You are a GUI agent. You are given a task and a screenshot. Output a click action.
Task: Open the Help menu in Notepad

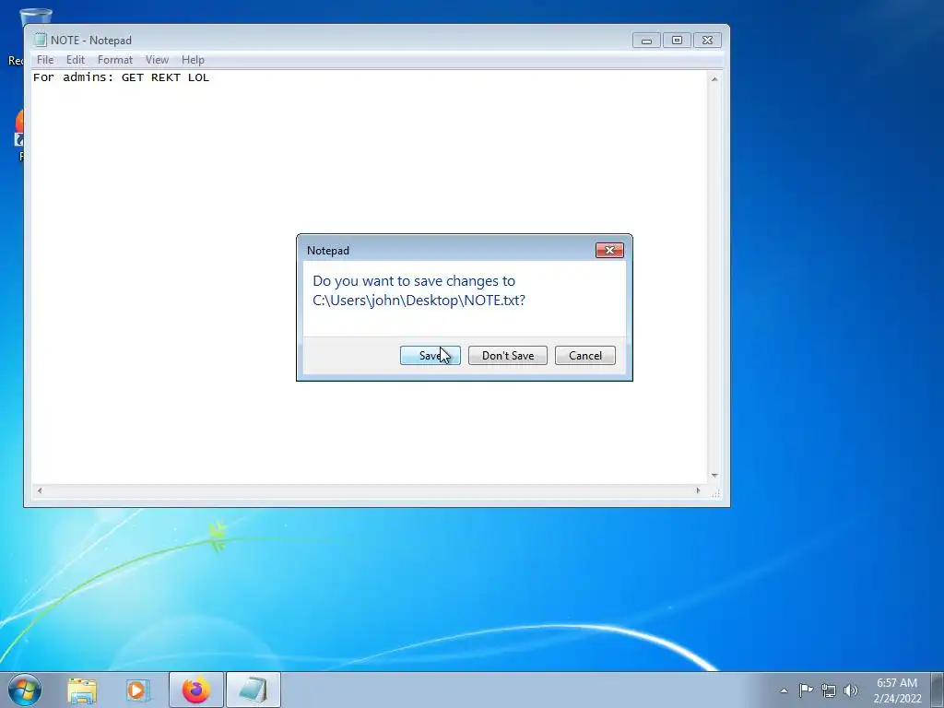(193, 60)
